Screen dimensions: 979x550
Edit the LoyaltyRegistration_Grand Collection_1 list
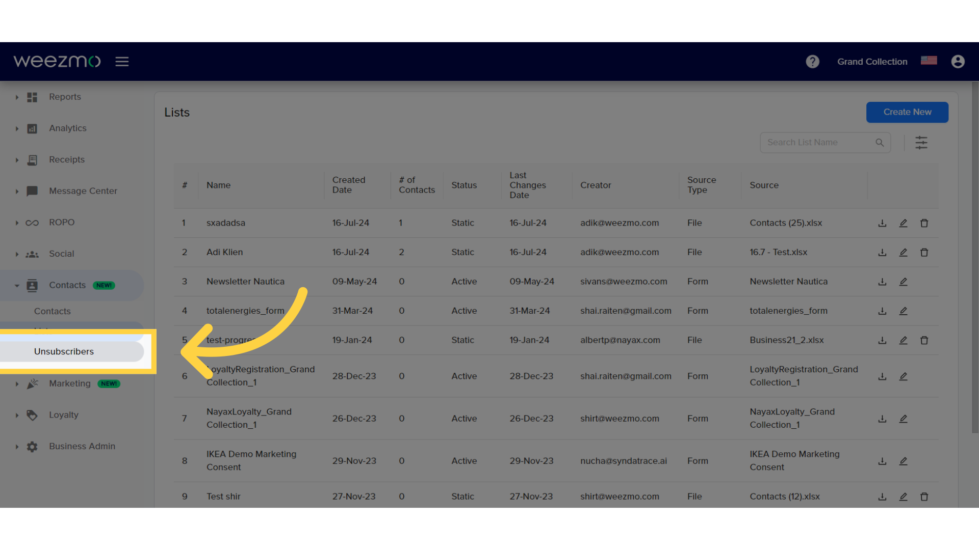click(903, 376)
